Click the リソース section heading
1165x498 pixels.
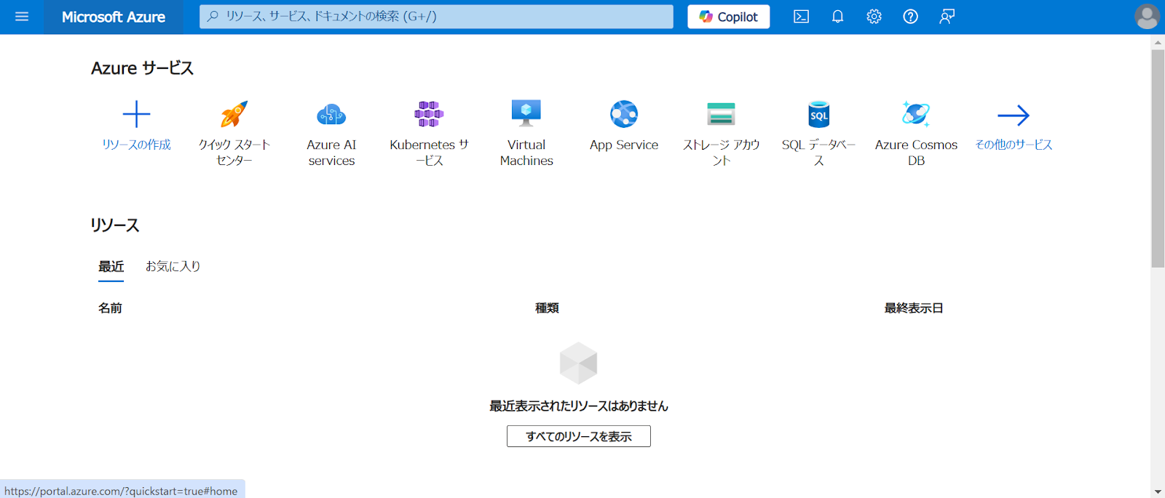114,225
